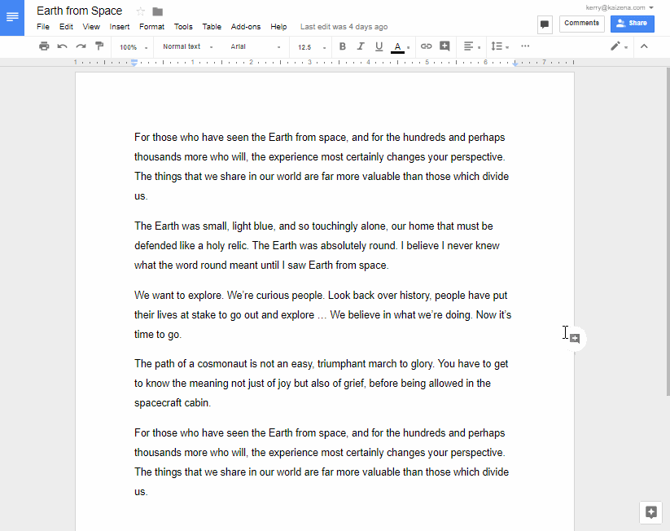Click the right indent marker on ruler
Image resolution: width=670 pixels, height=531 pixels.
coord(515,64)
